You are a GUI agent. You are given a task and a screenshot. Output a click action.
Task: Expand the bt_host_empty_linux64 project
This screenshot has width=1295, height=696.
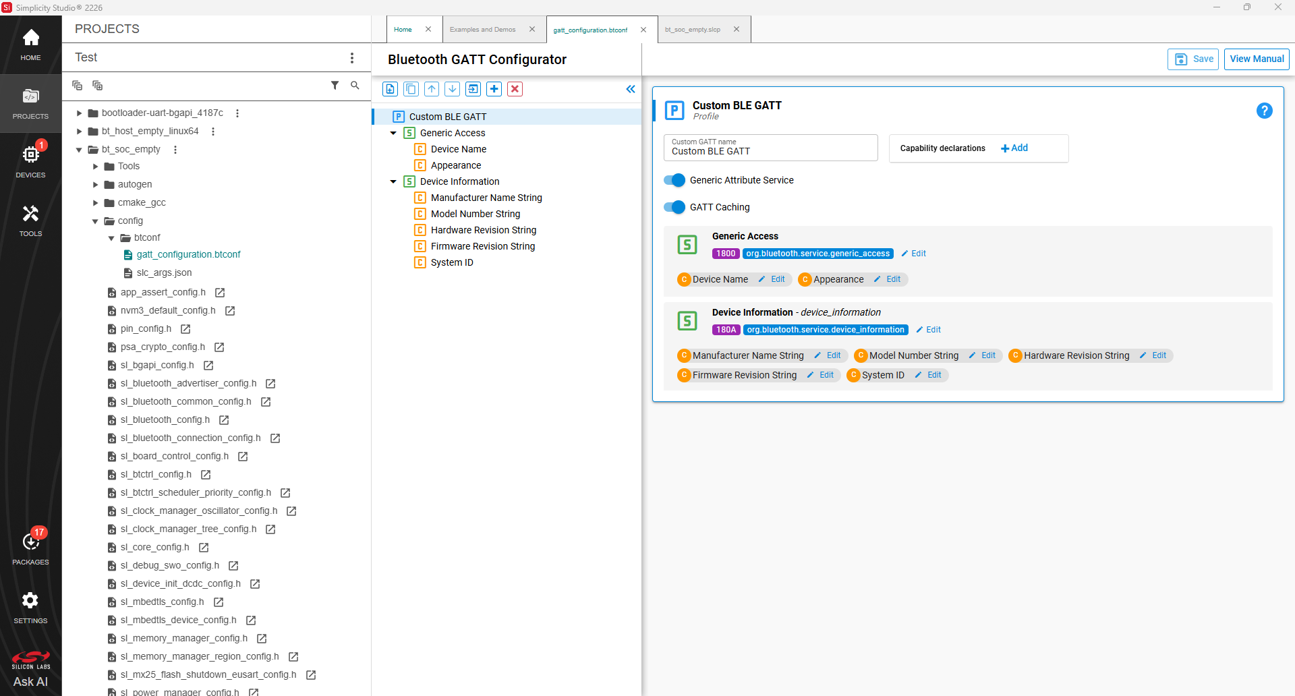coord(79,132)
